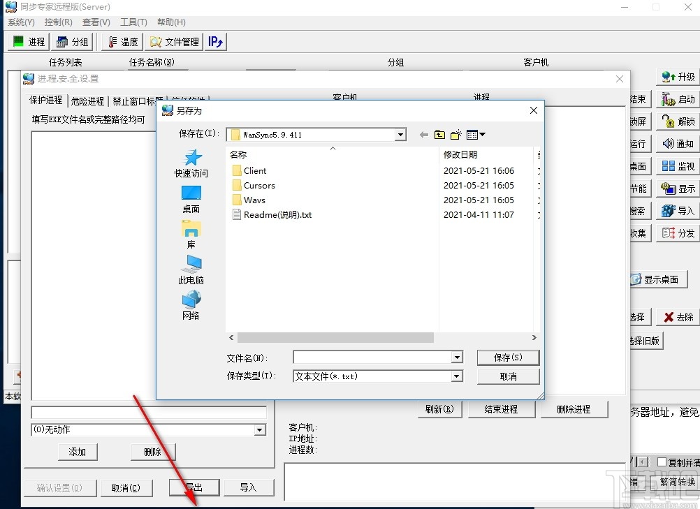Image resolution: width=700 pixels, height=509 pixels.
Task: Expand the 文件名 dropdown arrow
Action: pos(457,357)
